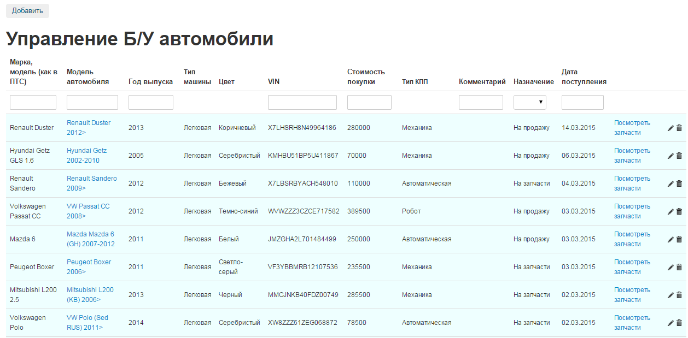Open the VW Passat CC 2008> link
This screenshot has width=688, height=338.
tap(88, 211)
